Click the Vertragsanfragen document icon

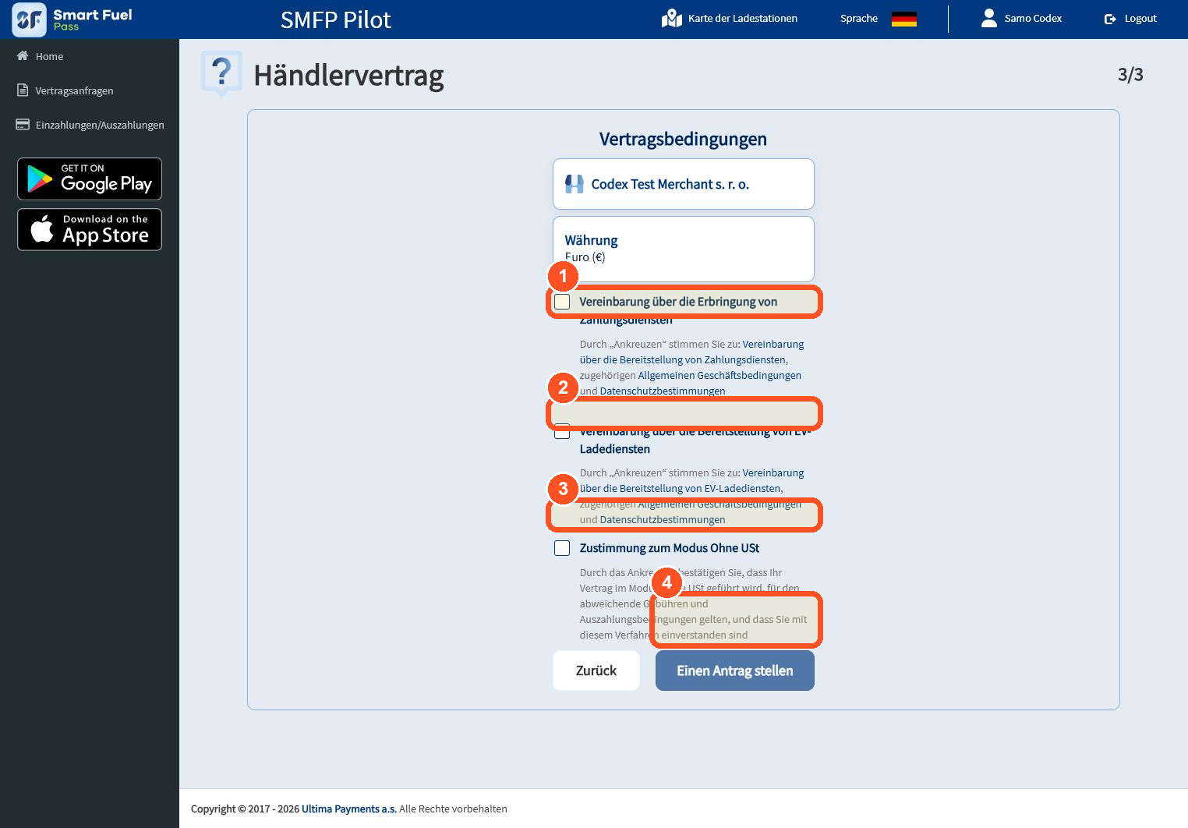click(x=23, y=90)
